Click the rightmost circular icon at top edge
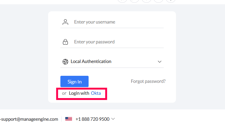Viewport: 225px width, 136px height. pyautogui.click(x=170, y=1)
